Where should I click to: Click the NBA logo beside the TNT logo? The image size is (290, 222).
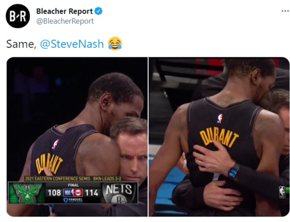(68, 193)
